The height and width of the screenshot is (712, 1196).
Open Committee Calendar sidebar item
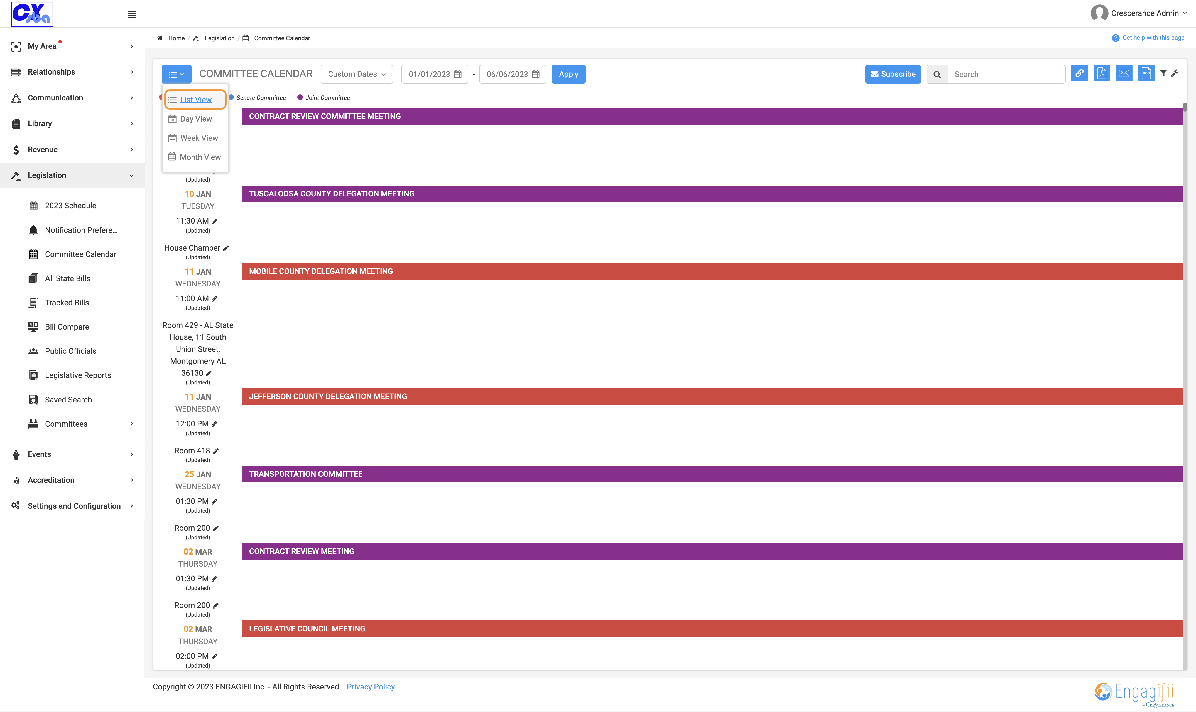tap(72, 254)
